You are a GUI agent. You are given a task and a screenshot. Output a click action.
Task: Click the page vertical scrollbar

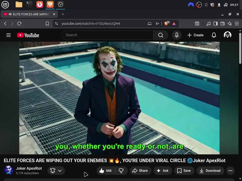click(x=240, y=48)
